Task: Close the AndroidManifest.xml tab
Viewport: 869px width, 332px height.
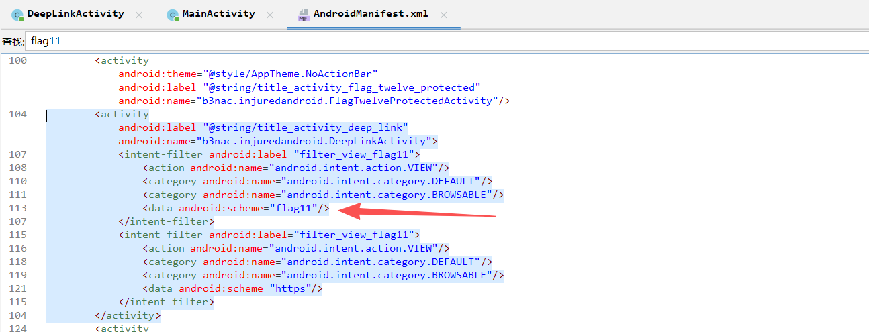Action: [443, 15]
